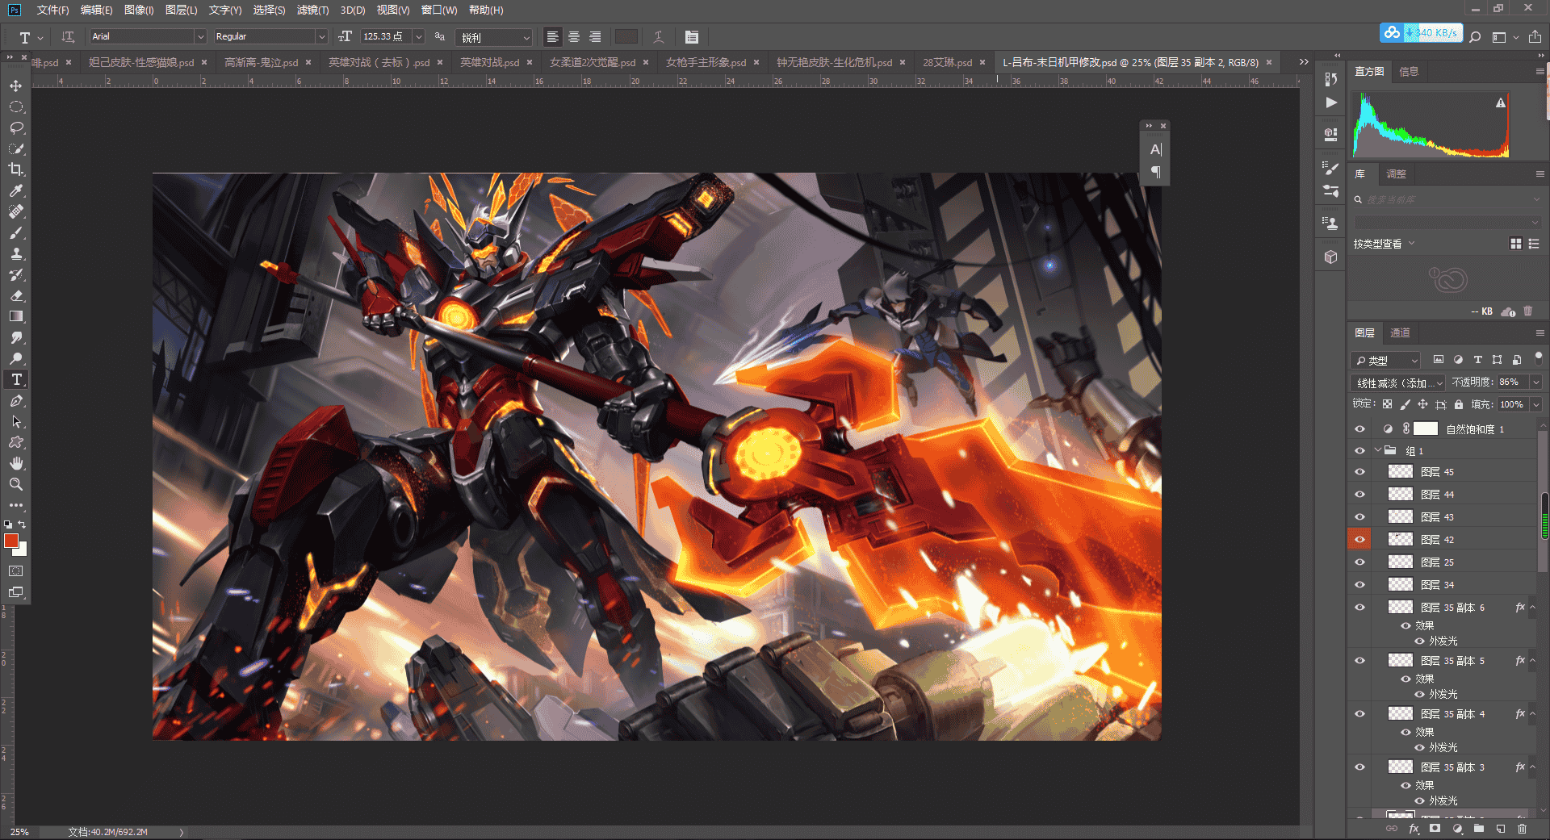Hide the 图层 45 layer
Image resolution: width=1550 pixels, height=840 pixels.
[x=1359, y=472]
